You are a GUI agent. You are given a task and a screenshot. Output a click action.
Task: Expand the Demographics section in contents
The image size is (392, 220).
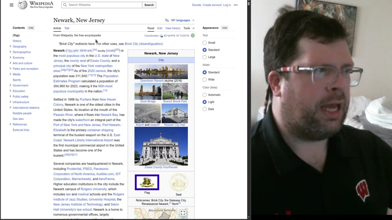tap(10, 52)
